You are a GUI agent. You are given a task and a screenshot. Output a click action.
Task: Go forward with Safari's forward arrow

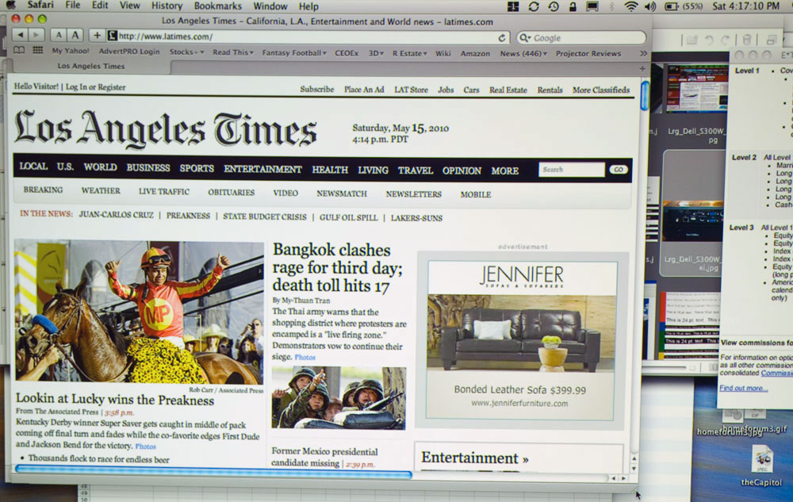[36, 35]
